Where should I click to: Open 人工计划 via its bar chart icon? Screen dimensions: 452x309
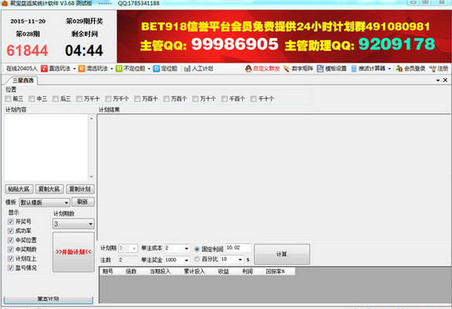[187, 68]
